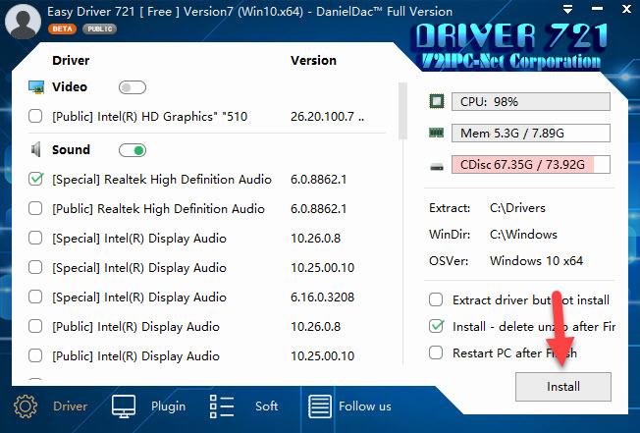Enable Restart PC after Finish
Image resolution: width=640 pixels, height=433 pixels.
pyautogui.click(x=436, y=352)
